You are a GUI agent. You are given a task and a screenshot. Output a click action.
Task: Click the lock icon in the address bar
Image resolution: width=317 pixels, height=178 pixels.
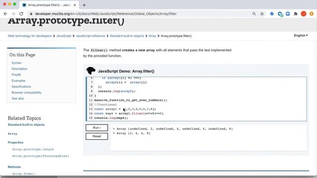(x=31, y=14)
